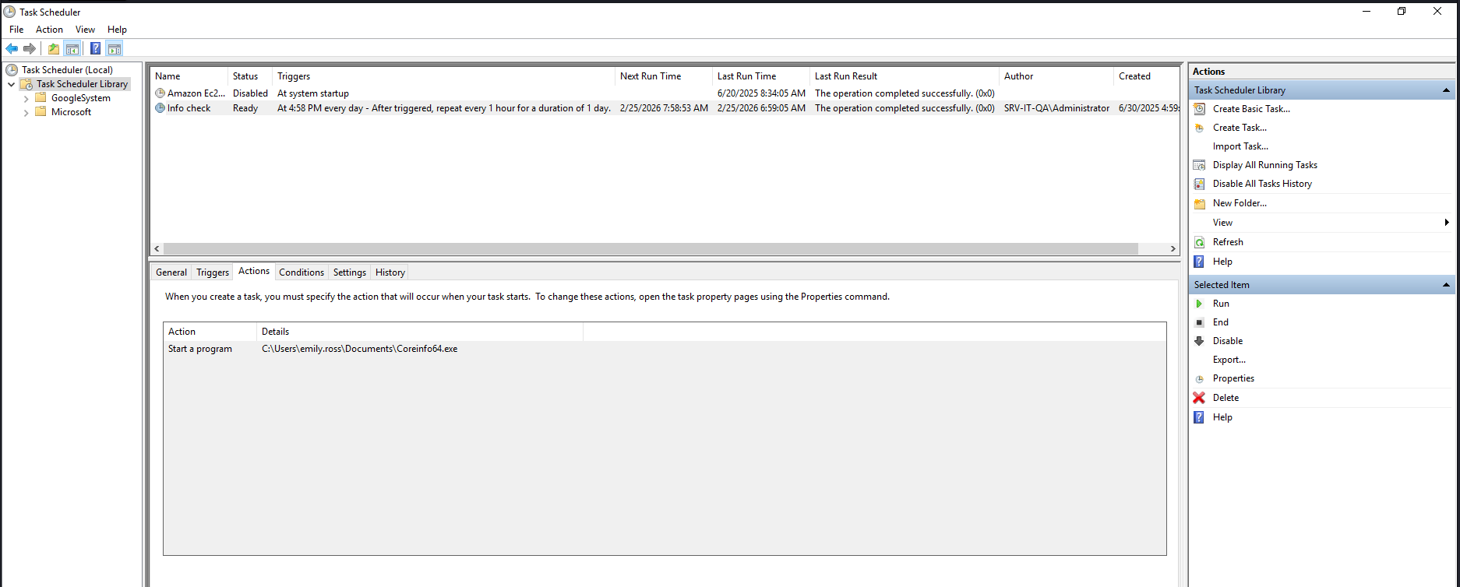Screen dimensions: 1460x587
Task: Click SRV-IT-QA\Administrator author cell
Action: click(1056, 108)
